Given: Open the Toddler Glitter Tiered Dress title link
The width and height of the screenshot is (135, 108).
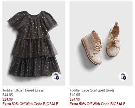Looking at the screenshot, I should pyautogui.click(x=23, y=90).
